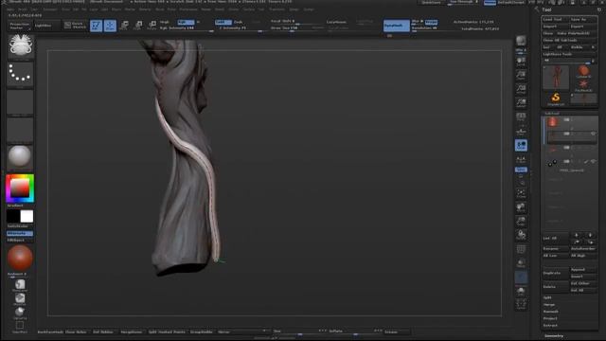Viewport: 606px width, 341px height.
Task: Collapse the SubTool sub-palette header
Action: pyautogui.click(x=552, y=114)
